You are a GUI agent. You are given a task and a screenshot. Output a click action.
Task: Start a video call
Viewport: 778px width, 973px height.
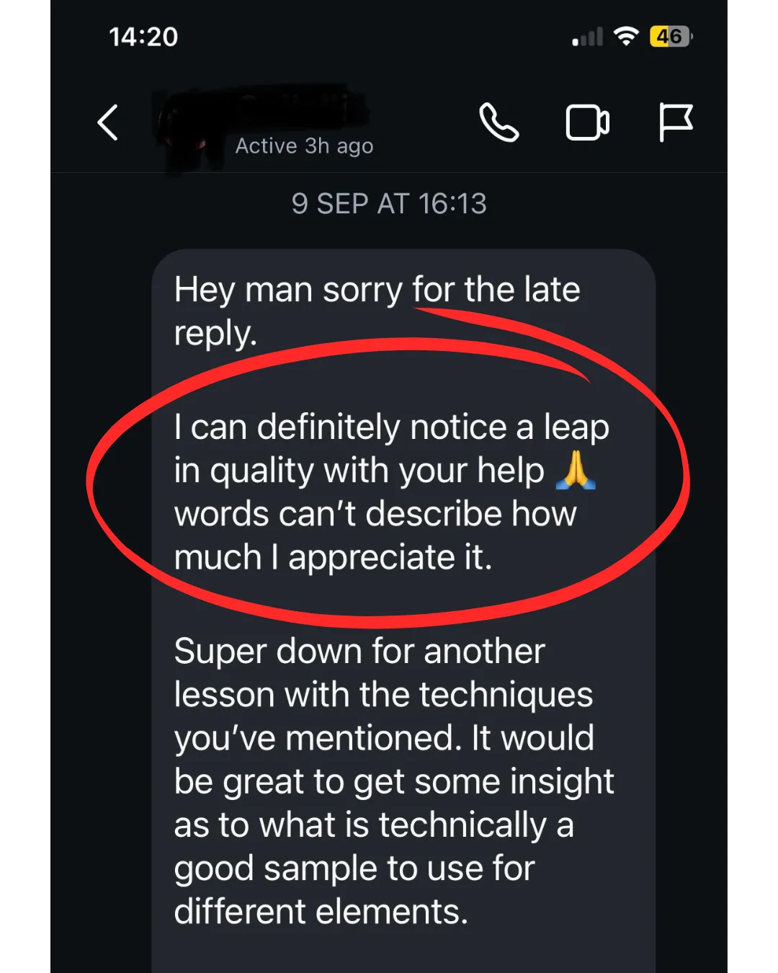(x=588, y=123)
